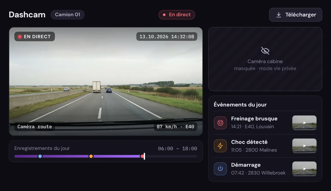The width and height of the screenshot is (331, 191).
Task: Jump to the orange timeline marker
Action: 91,156
